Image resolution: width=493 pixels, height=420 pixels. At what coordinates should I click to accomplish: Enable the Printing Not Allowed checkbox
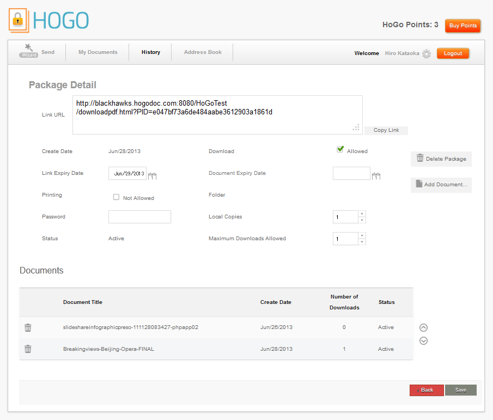coord(116,197)
